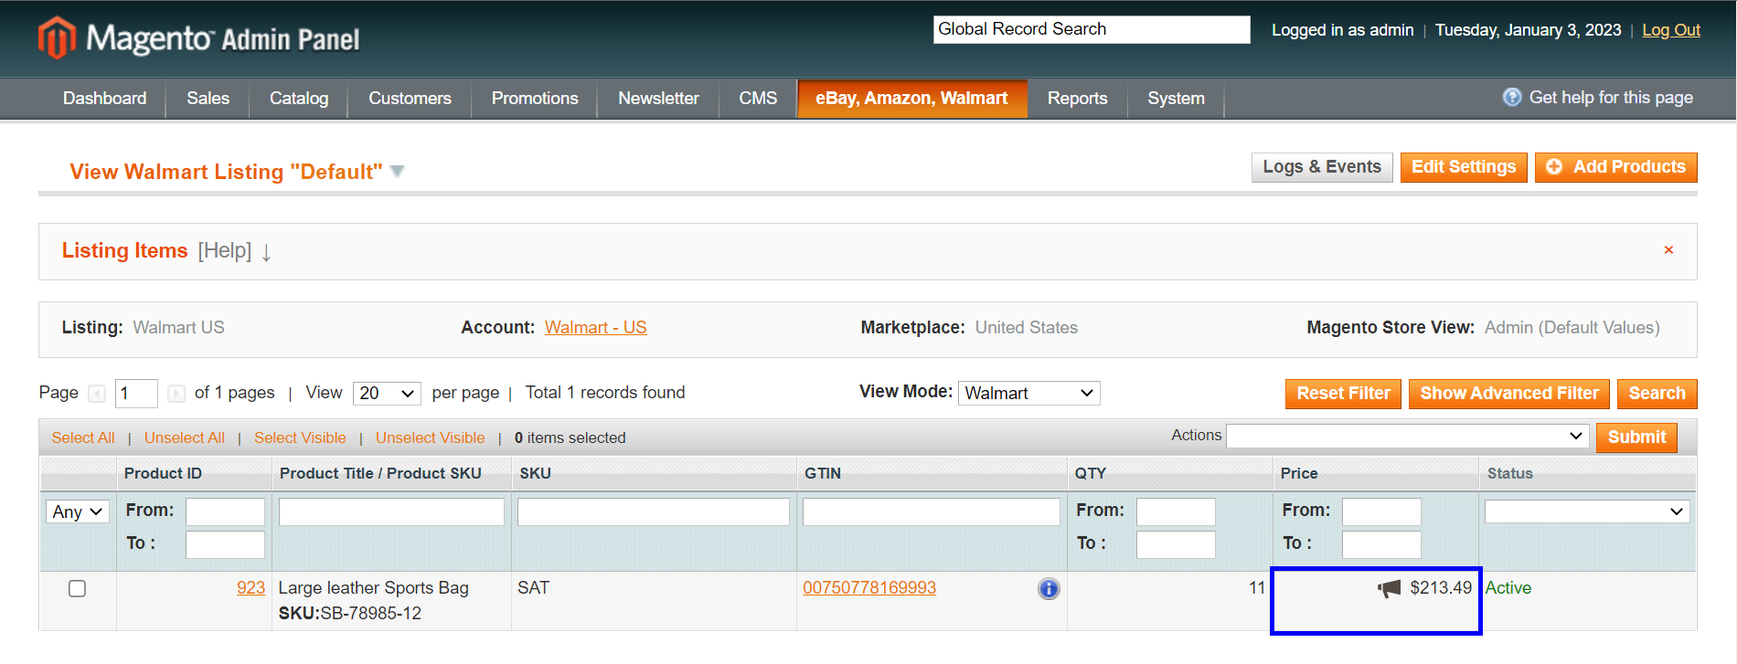The image size is (1737, 664).
Task: Click the promotion megaphone icon beside price
Action: point(1390,588)
